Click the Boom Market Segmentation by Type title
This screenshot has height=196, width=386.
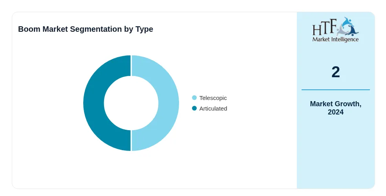[x=86, y=29]
